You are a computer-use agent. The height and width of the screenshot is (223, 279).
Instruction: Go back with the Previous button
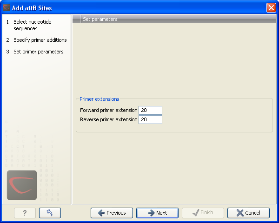(x=112, y=213)
